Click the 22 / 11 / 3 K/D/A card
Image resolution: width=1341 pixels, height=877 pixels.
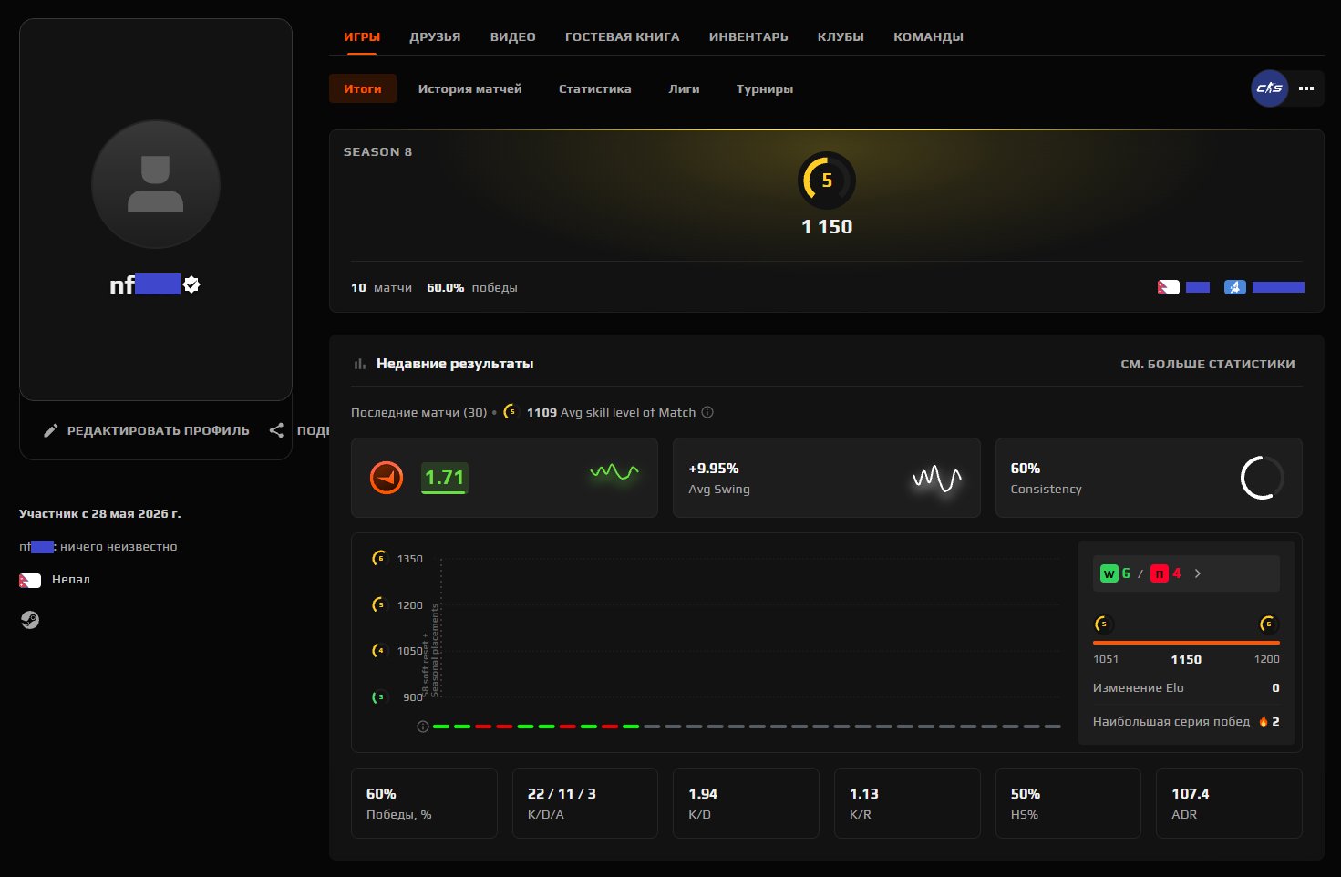[585, 803]
